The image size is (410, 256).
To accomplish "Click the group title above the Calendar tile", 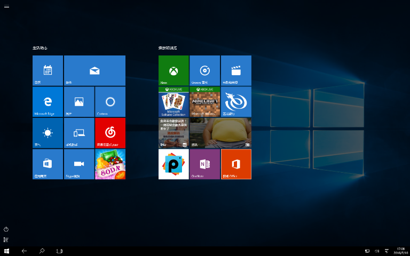I will tap(40, 48).
